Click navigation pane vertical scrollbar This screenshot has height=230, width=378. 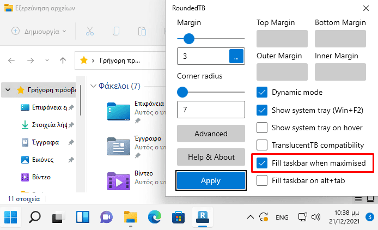81,100
